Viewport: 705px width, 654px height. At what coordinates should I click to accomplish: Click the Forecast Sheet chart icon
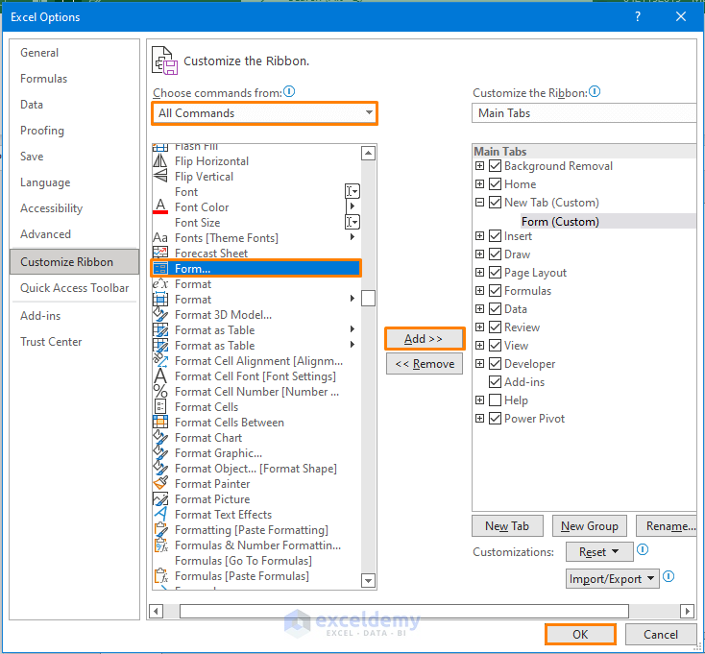click(160, 253)
